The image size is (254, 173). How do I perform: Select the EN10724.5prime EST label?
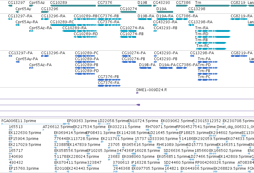point(143,121)
